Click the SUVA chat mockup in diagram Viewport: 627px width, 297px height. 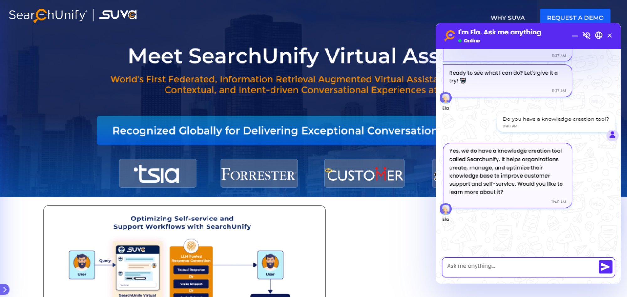point(138,268)
